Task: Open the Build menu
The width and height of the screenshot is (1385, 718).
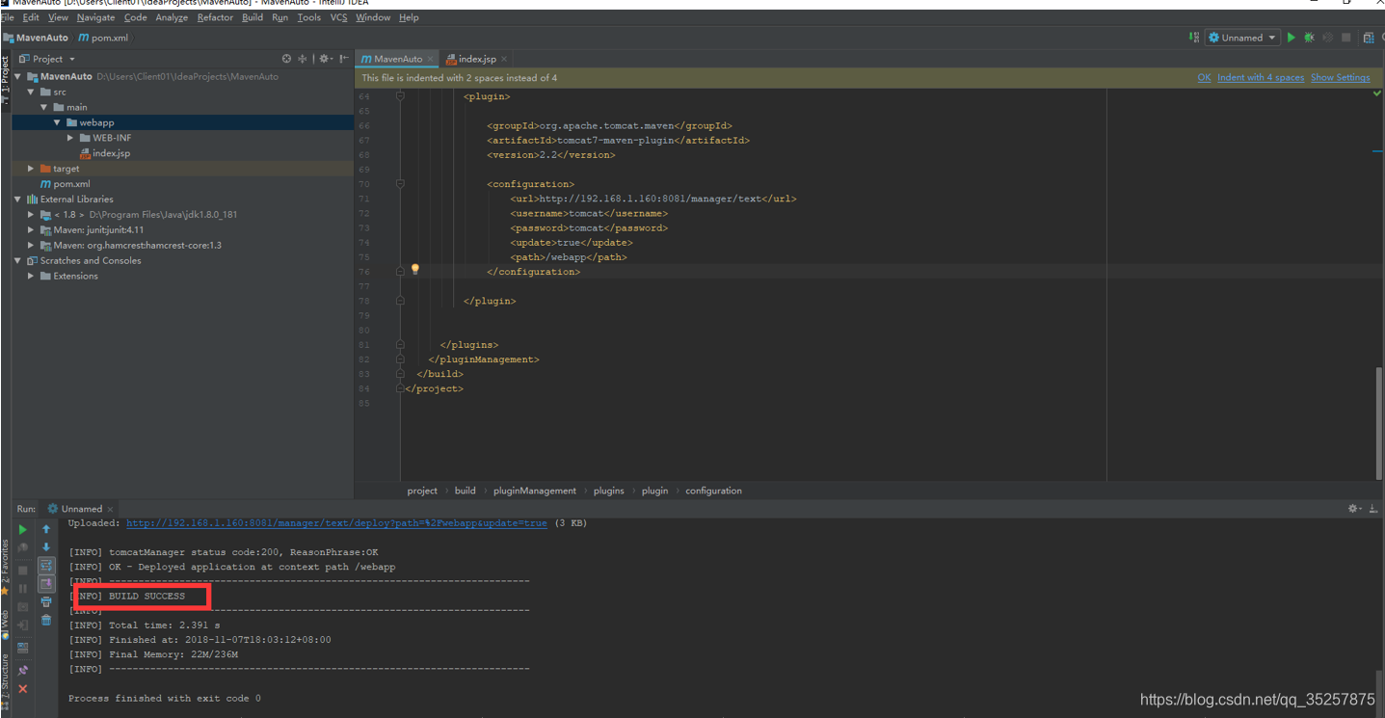Action: click(x=253, y=17)
